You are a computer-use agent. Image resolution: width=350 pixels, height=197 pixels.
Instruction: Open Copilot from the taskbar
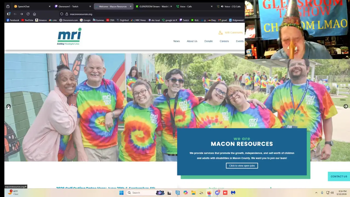pyautogui.click(x=186, y=193)
